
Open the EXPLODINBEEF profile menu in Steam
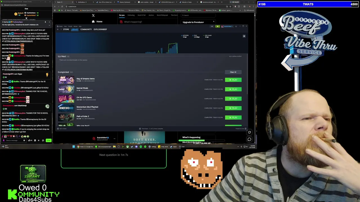click(100, 29)
